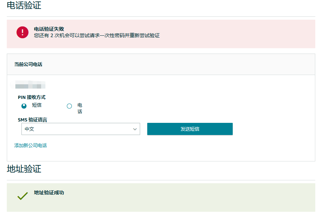Click the 当前公司电话 panel header

pos(24,64)
